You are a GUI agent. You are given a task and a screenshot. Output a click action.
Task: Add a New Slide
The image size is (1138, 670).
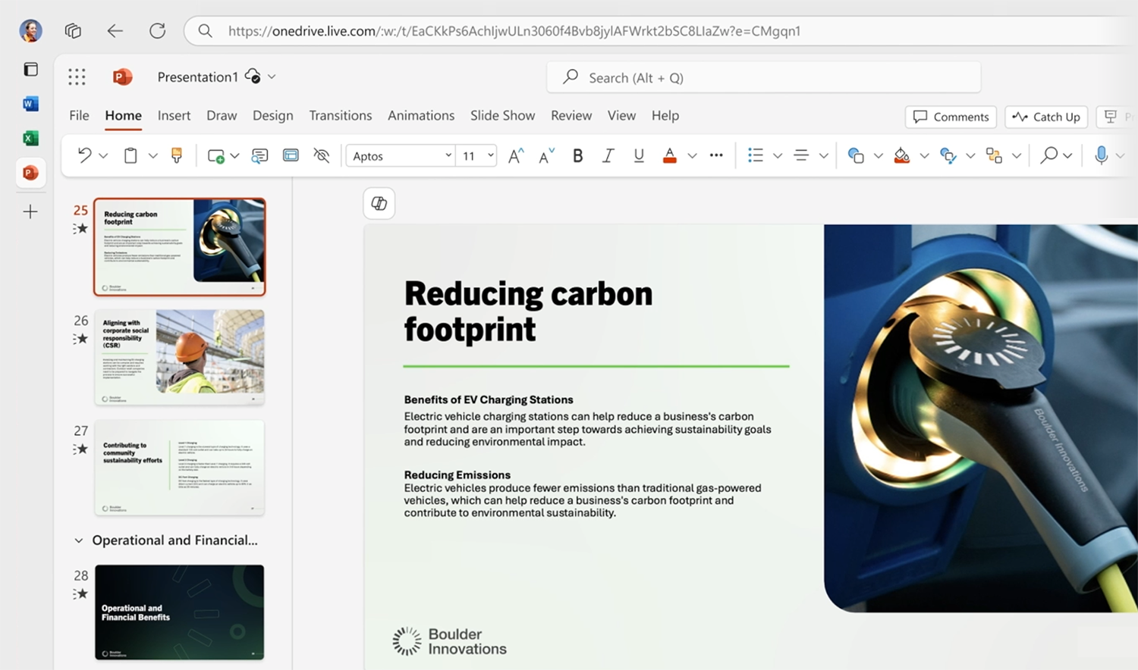tap(216, 156)
